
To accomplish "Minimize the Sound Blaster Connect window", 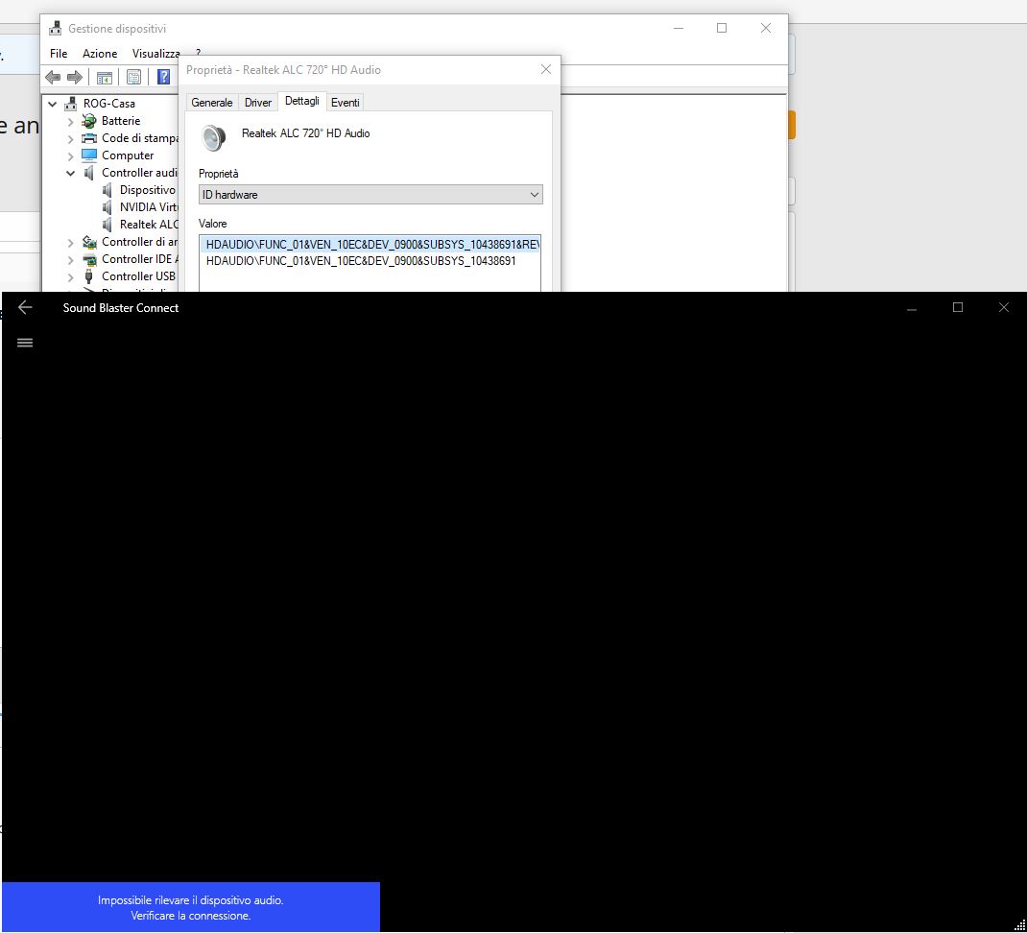I will (912, 307).
